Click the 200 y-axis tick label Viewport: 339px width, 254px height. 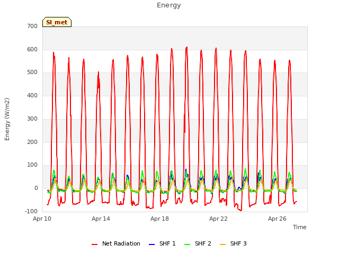tap(32, 142)
